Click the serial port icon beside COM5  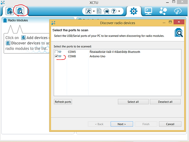(x=60, y=52)
